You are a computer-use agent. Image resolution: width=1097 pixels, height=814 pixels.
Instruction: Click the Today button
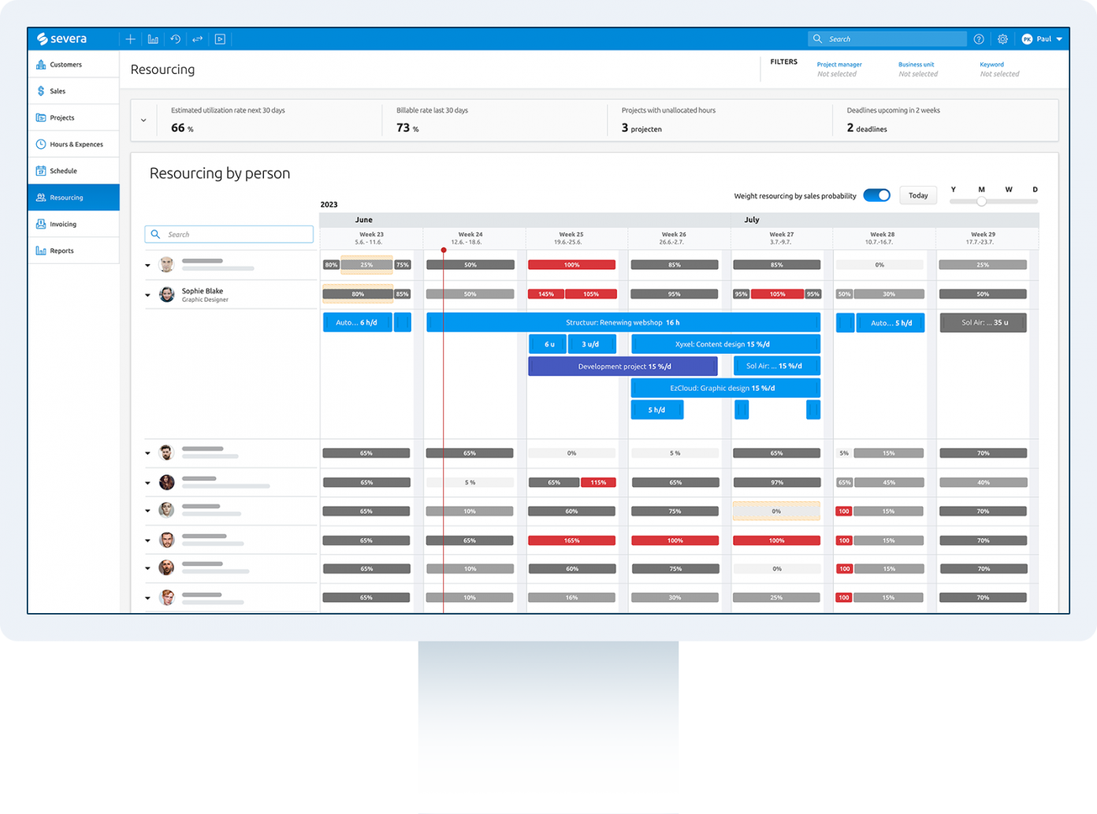tap(918, 195)
